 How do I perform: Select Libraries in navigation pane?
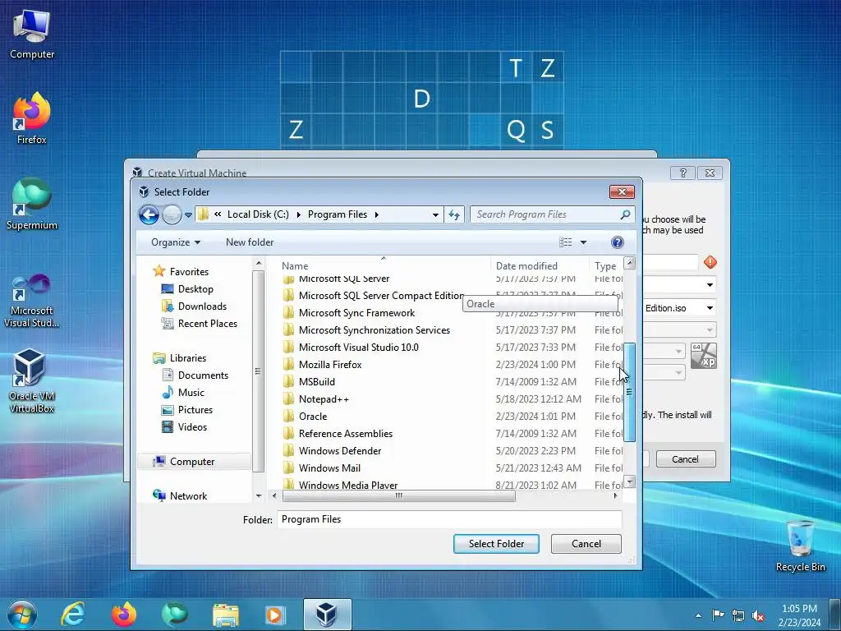[188, 358]
